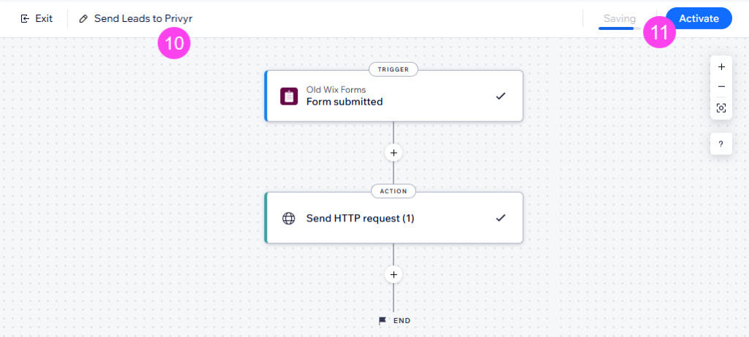Open the help question mark button
The height and width of the screenshot is (337, 749).
point(721,144)
